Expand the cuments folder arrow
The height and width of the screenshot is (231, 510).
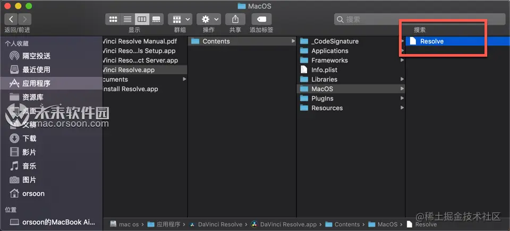[x=184, y=79]
